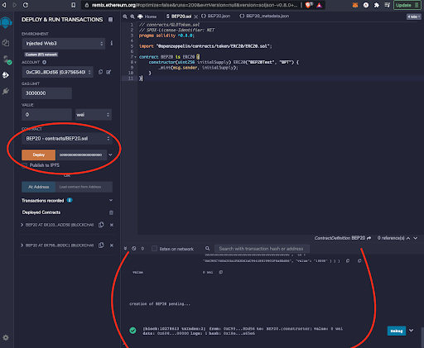The image size is (424, 348).
Task: Select the Deploy & run transactions sidebar icon
Action: pos(6,75)
